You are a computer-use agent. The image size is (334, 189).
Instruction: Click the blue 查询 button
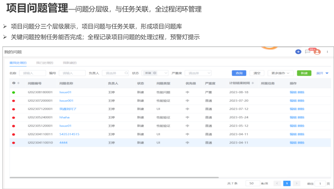[x=239, y=73]
